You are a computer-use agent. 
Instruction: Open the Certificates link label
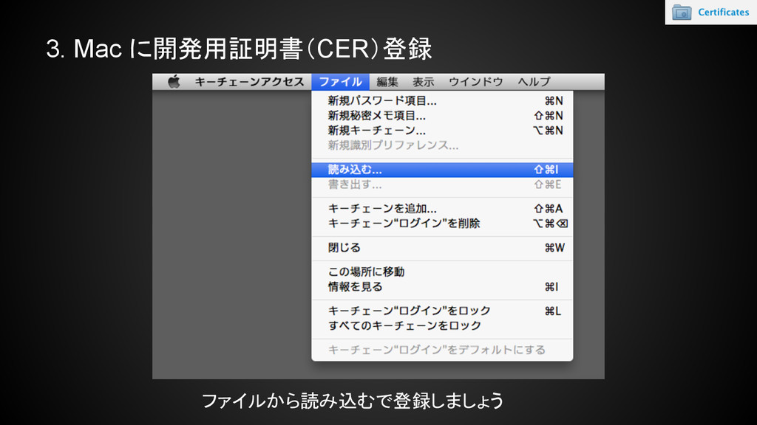(723, 12)
